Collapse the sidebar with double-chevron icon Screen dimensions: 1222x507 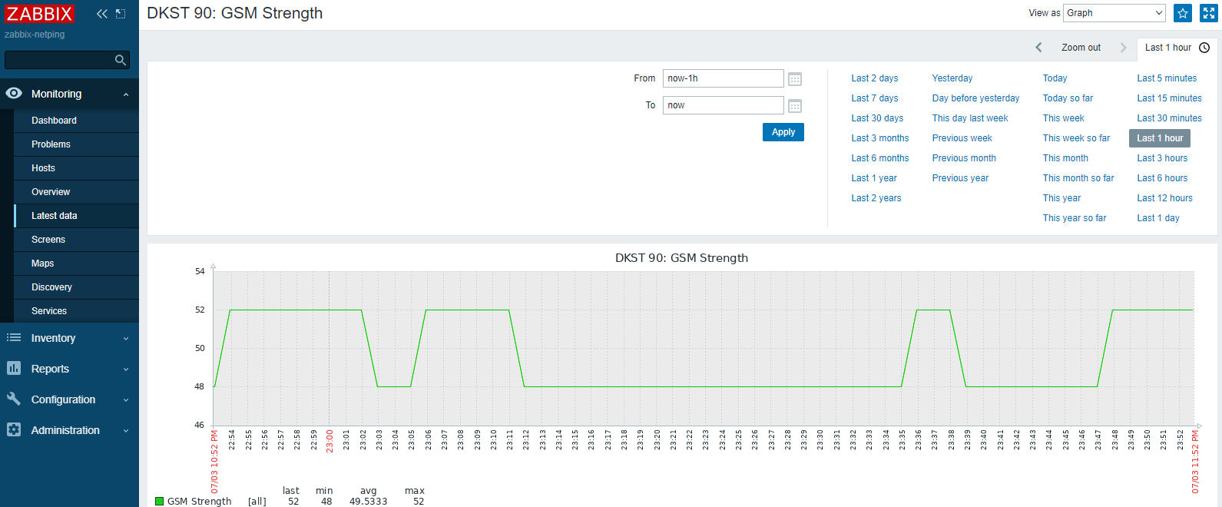pos(101,14)
